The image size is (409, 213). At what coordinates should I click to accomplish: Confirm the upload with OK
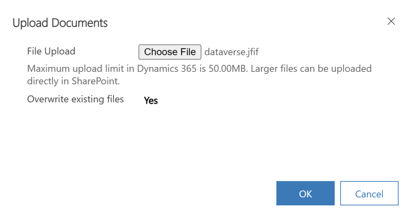305,194
